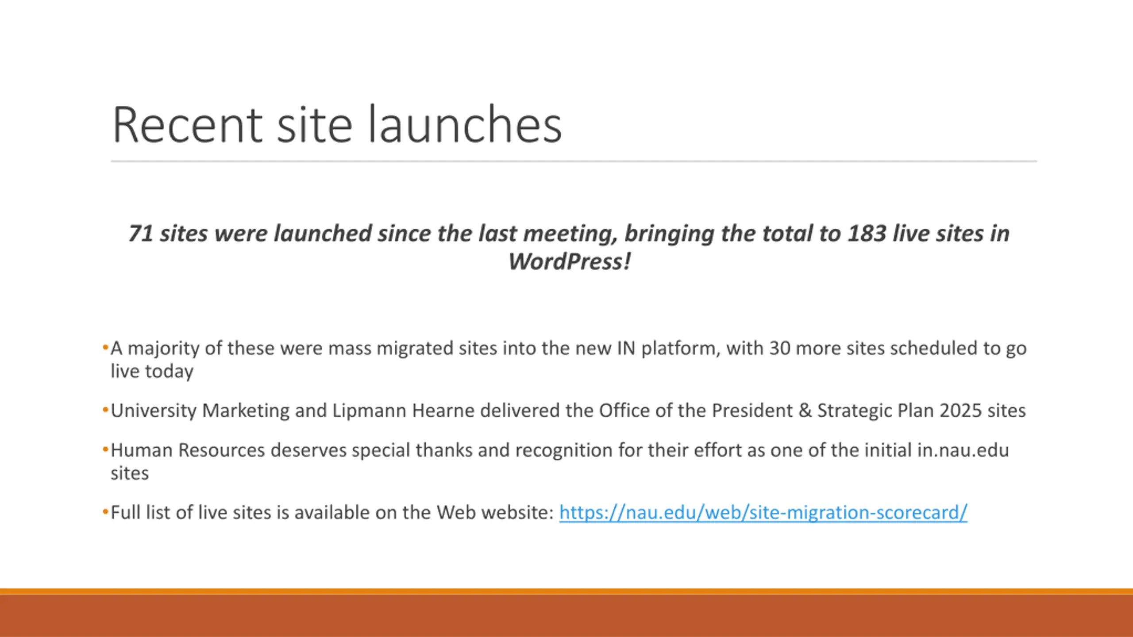1133x637 pixels.
Task: Click the brown footer band
Action: [x=566, y=616]
